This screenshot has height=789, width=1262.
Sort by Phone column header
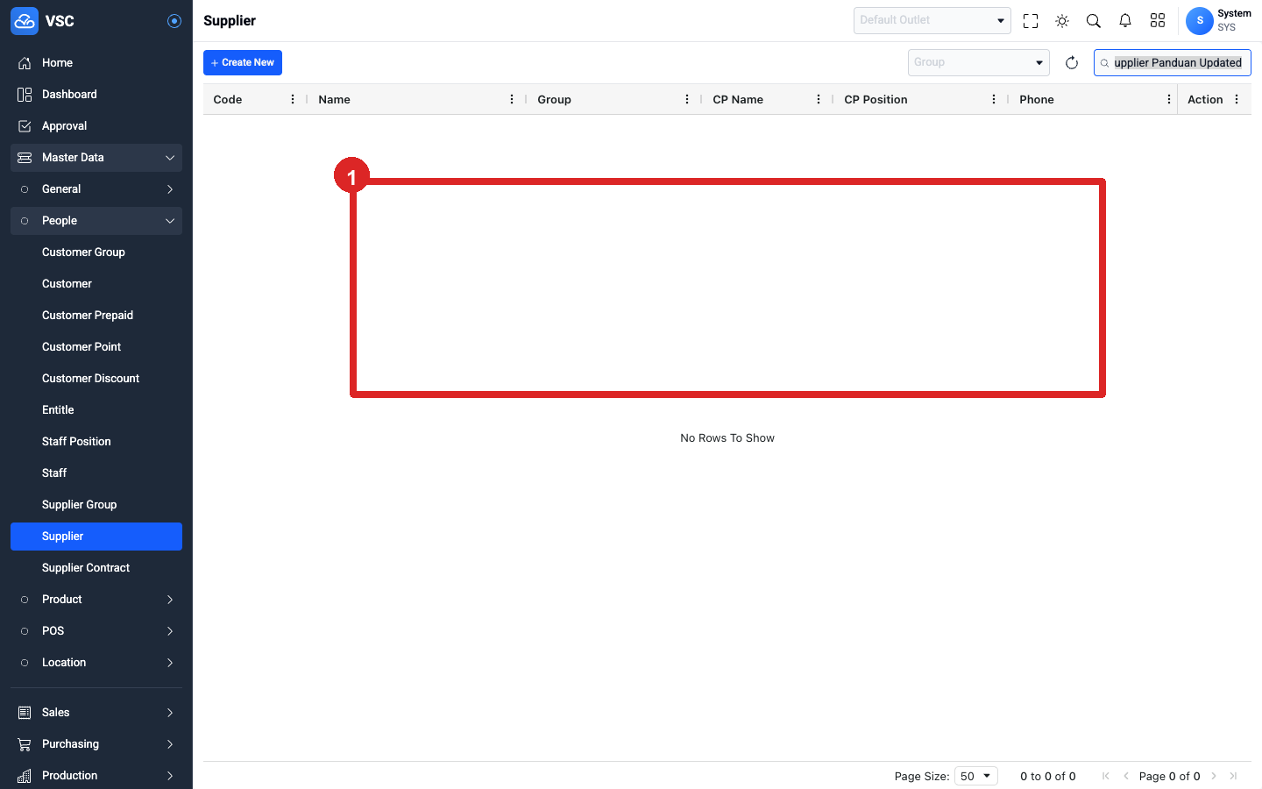tap(1037, 100)
